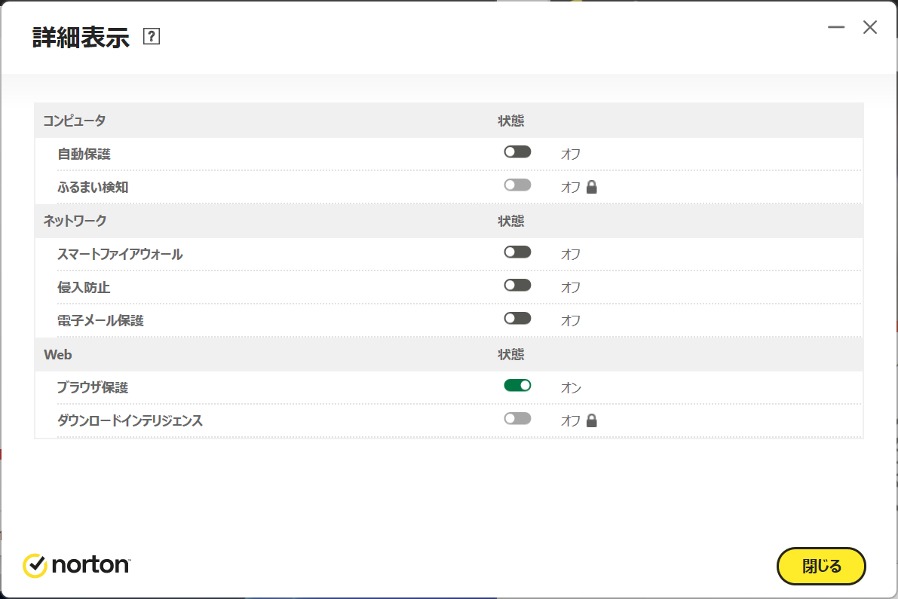
Task: Turn off the ブラウザ保護 toggle
Action: (517, 386)
